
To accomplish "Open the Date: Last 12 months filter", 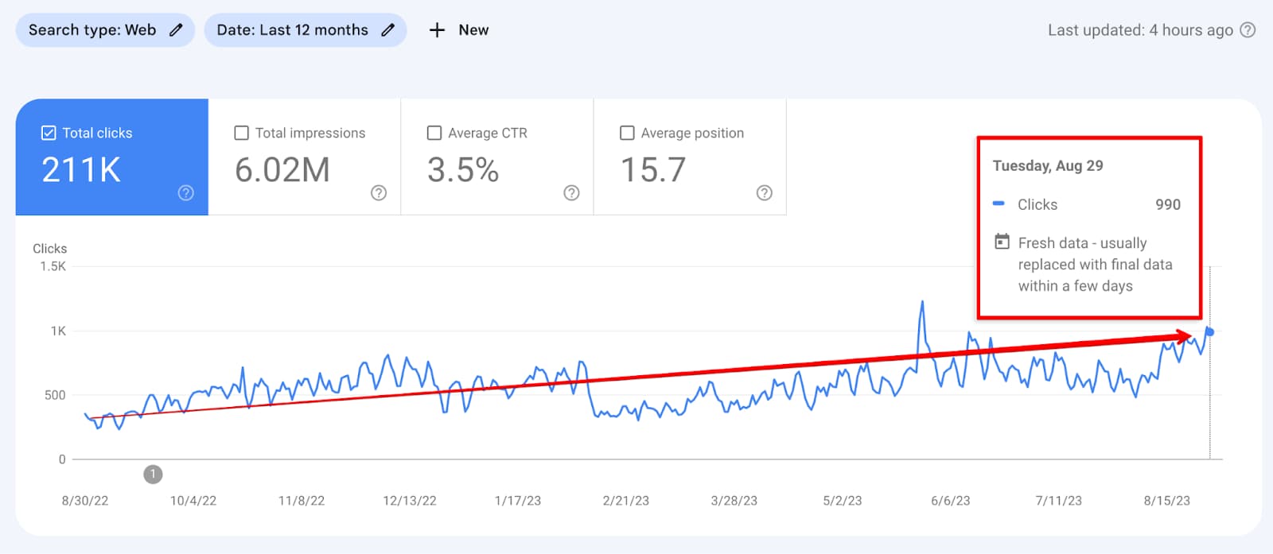I will tap(292, 30).
